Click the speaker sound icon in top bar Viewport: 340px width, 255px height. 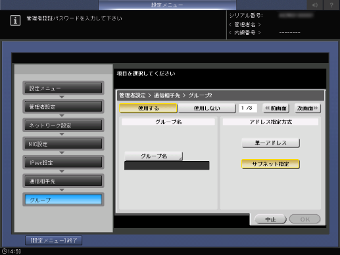(x=315, y=5)
